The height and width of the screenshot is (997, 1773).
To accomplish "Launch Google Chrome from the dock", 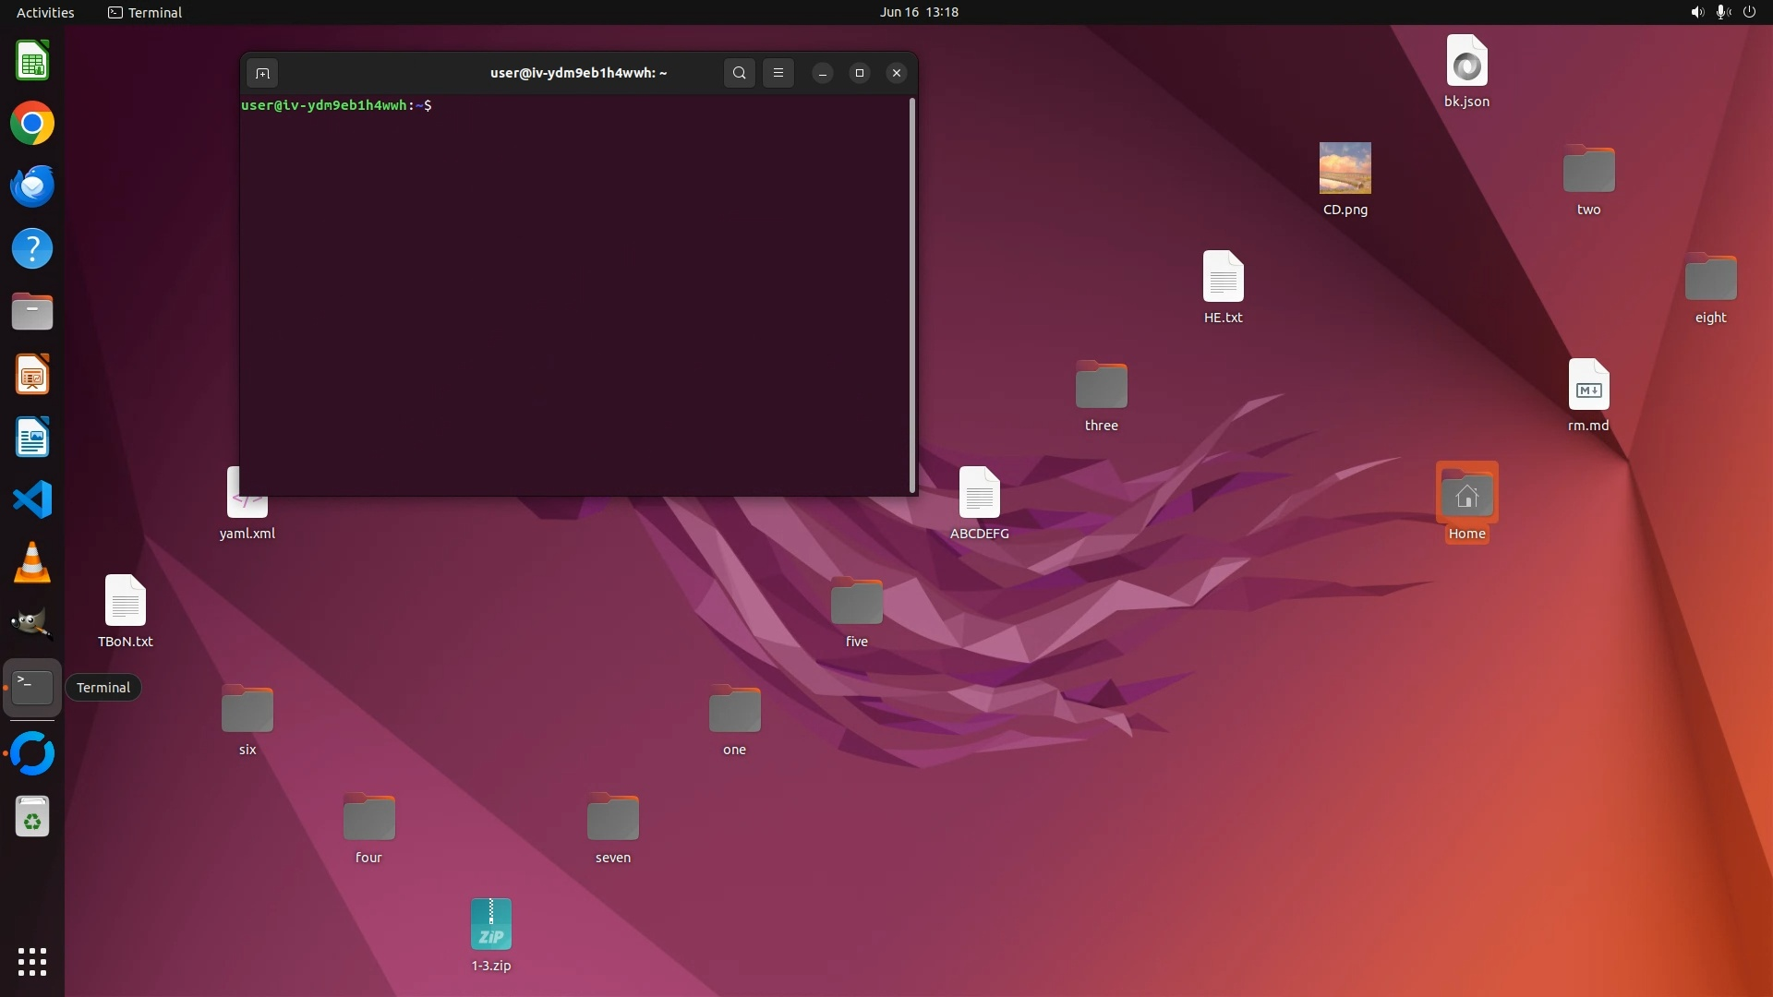I will coord(32,124).
